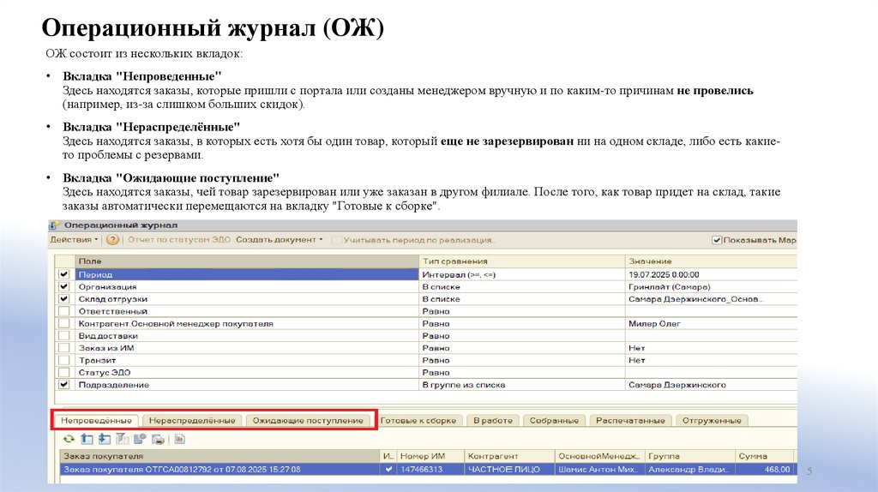Toggle the Подразделение filter checkbox
Image resolution: width=878 pixels, height=492 pixels.
[x=63, y=385]
